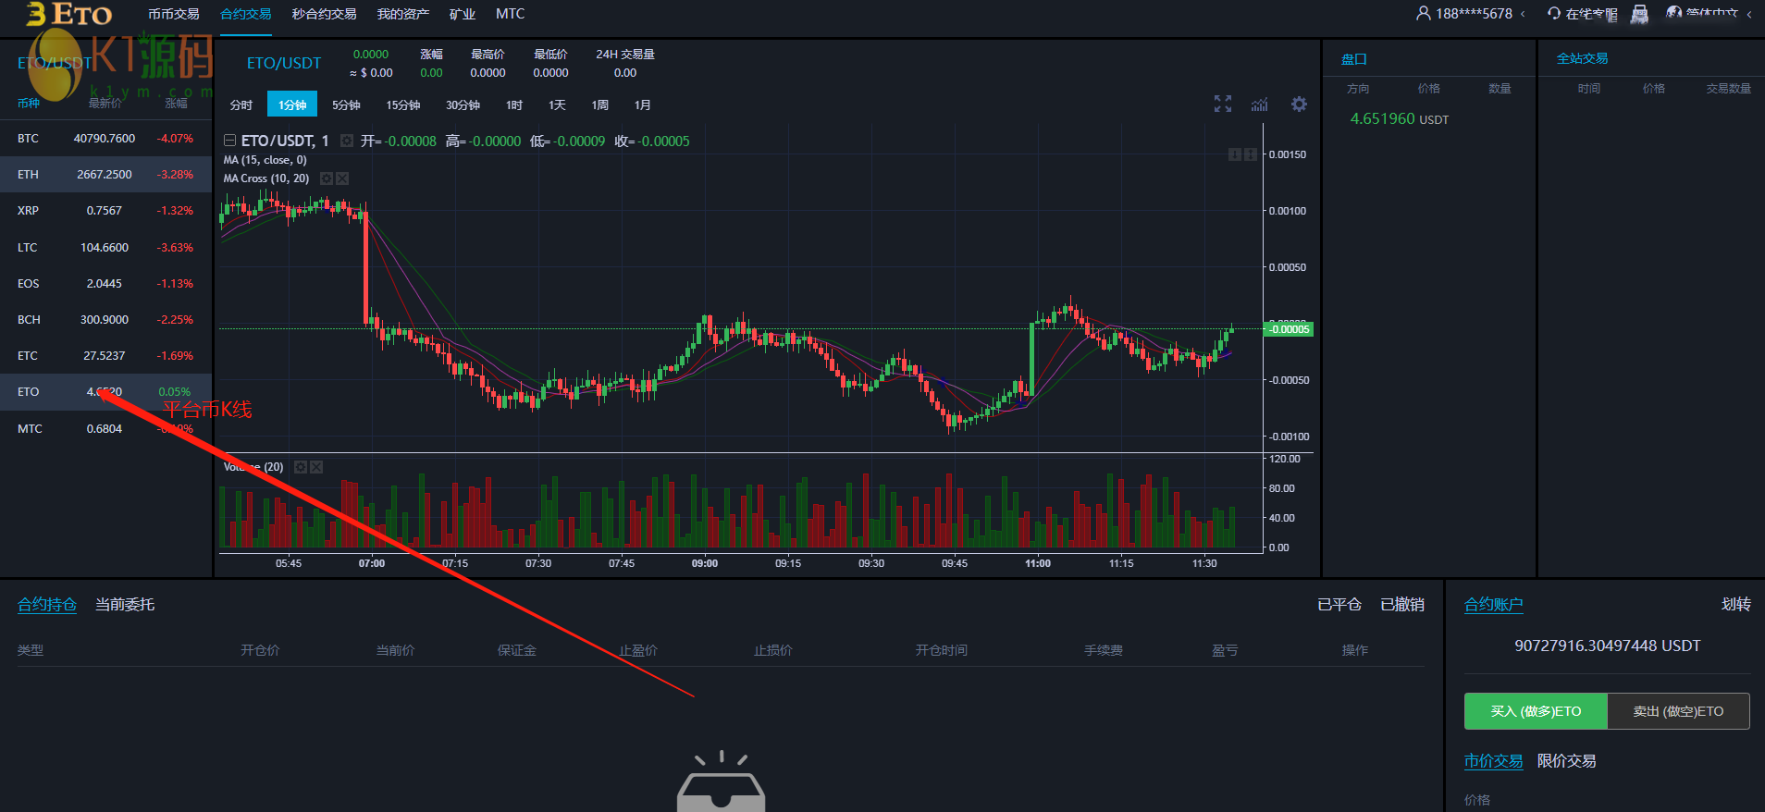Viewport: 1765px width, 812px height.
Task: Click the 3ETO logo
Action: click(x=69, y=14)
